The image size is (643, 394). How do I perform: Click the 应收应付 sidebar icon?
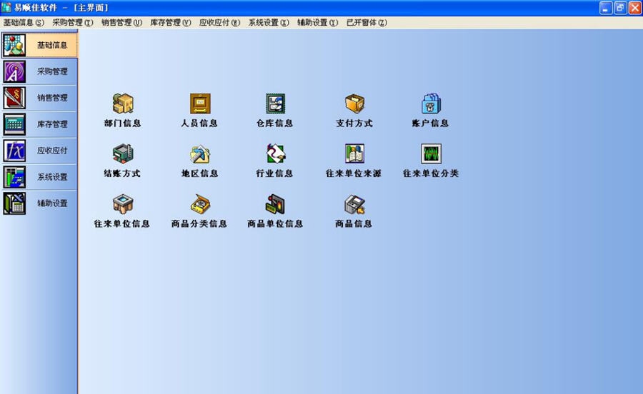[14, 151]
